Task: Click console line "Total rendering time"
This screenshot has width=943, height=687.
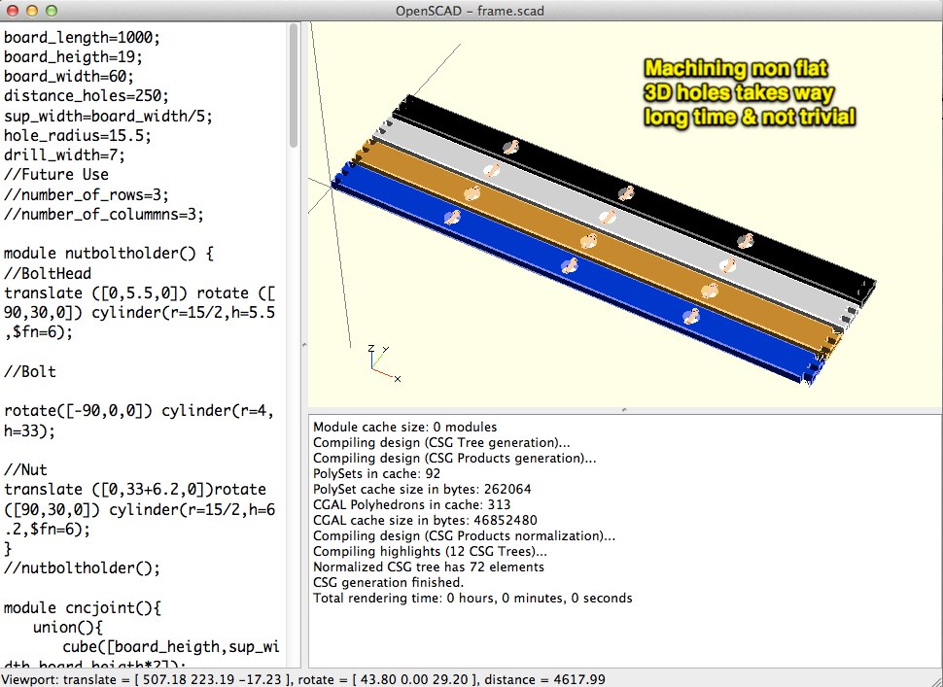Action: [376, 598]
